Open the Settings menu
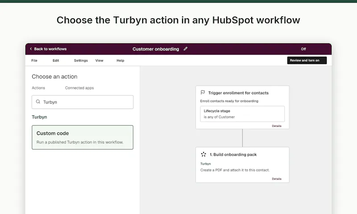 coord(81,60)
